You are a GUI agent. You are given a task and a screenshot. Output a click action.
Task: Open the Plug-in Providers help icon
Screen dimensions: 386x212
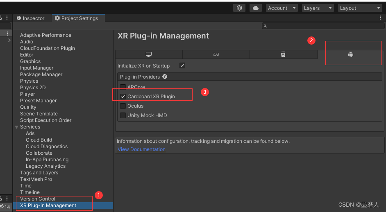[x=165, y=77]
